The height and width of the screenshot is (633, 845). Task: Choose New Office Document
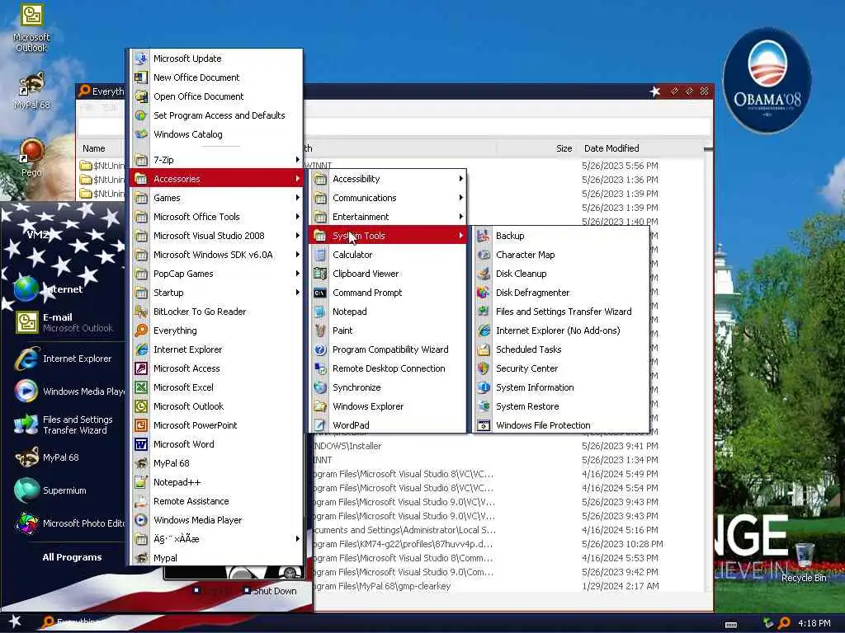(216, 77)
